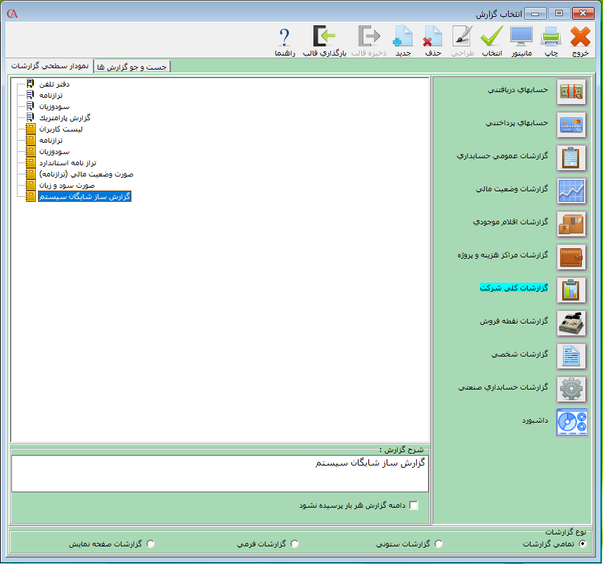Click the انتخاب (Select) green checkmark icon
The height and width of the screenshot is (564, 603).
click(x=492, y=37)
